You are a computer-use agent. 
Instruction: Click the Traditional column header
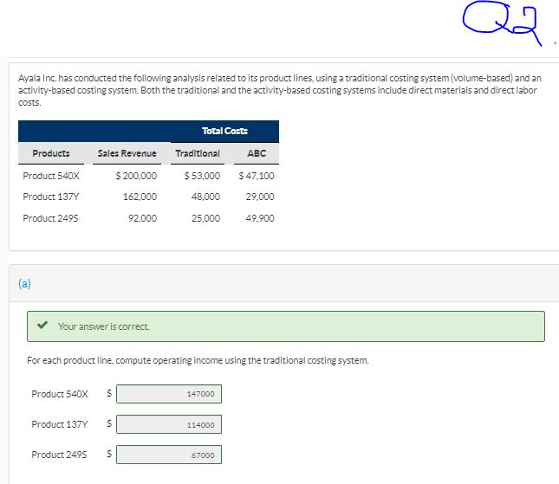click(198, 153)
